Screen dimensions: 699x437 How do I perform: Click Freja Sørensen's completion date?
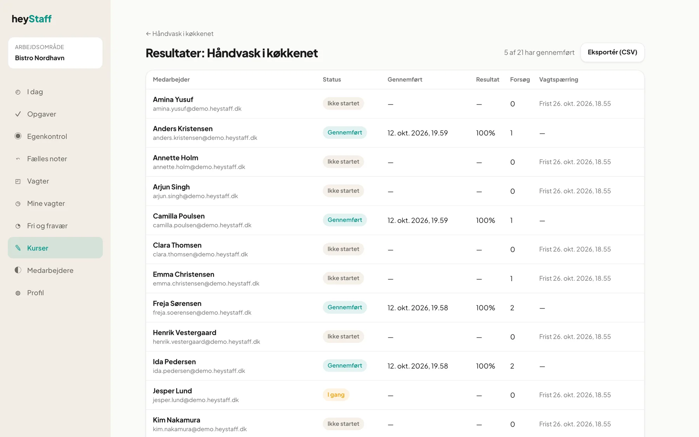418,308
